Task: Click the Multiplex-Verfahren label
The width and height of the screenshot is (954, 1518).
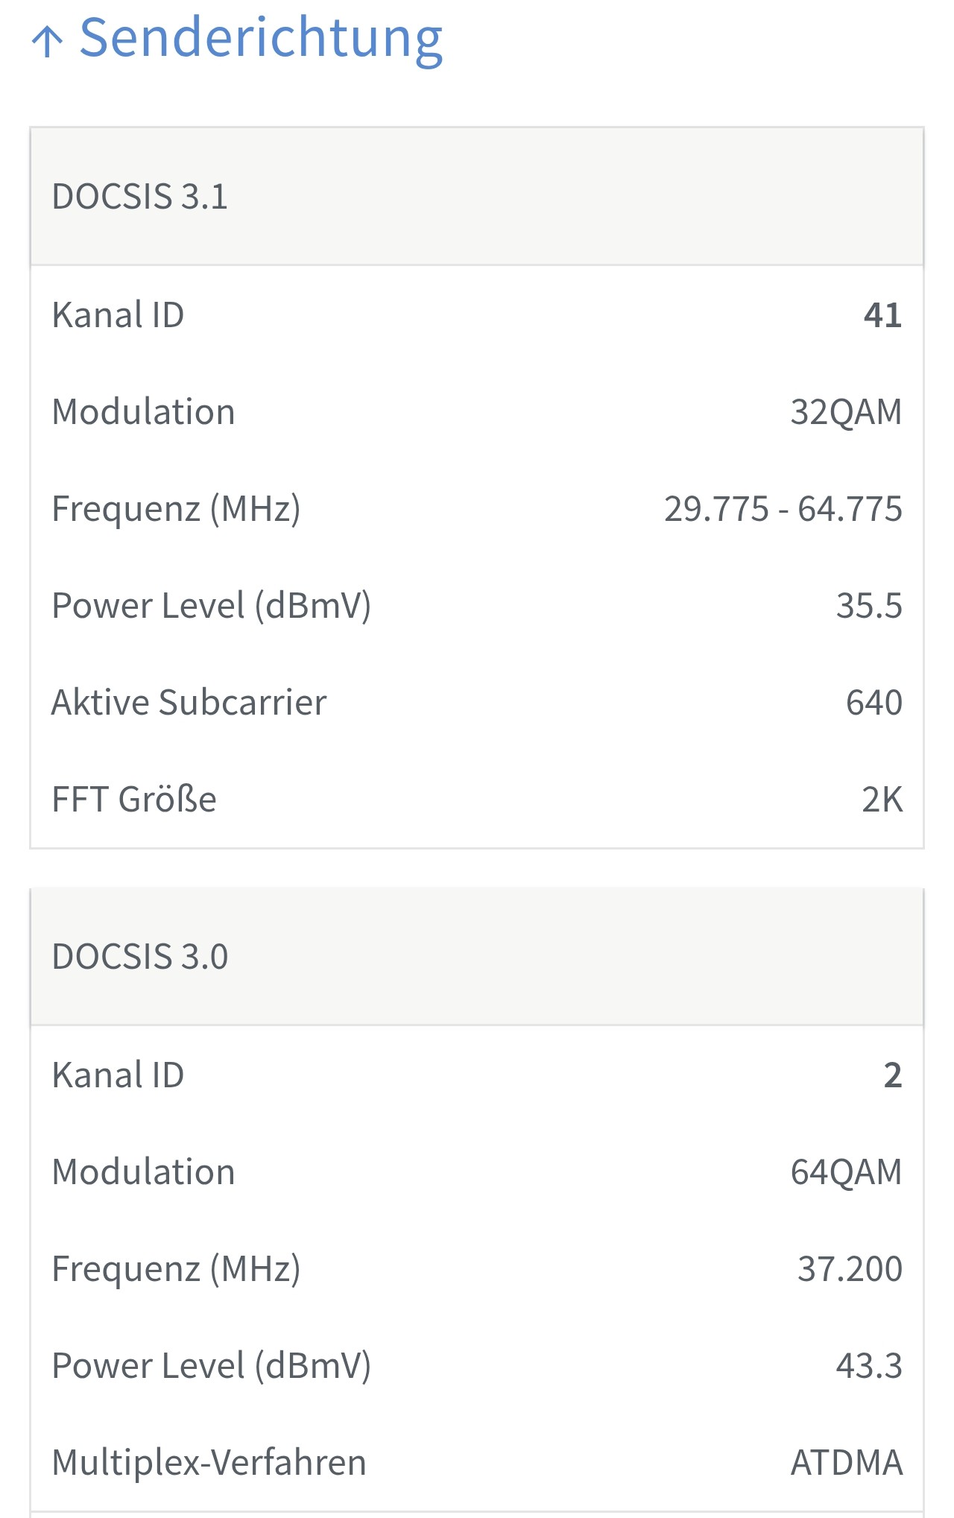Action: coord(209,1463)
